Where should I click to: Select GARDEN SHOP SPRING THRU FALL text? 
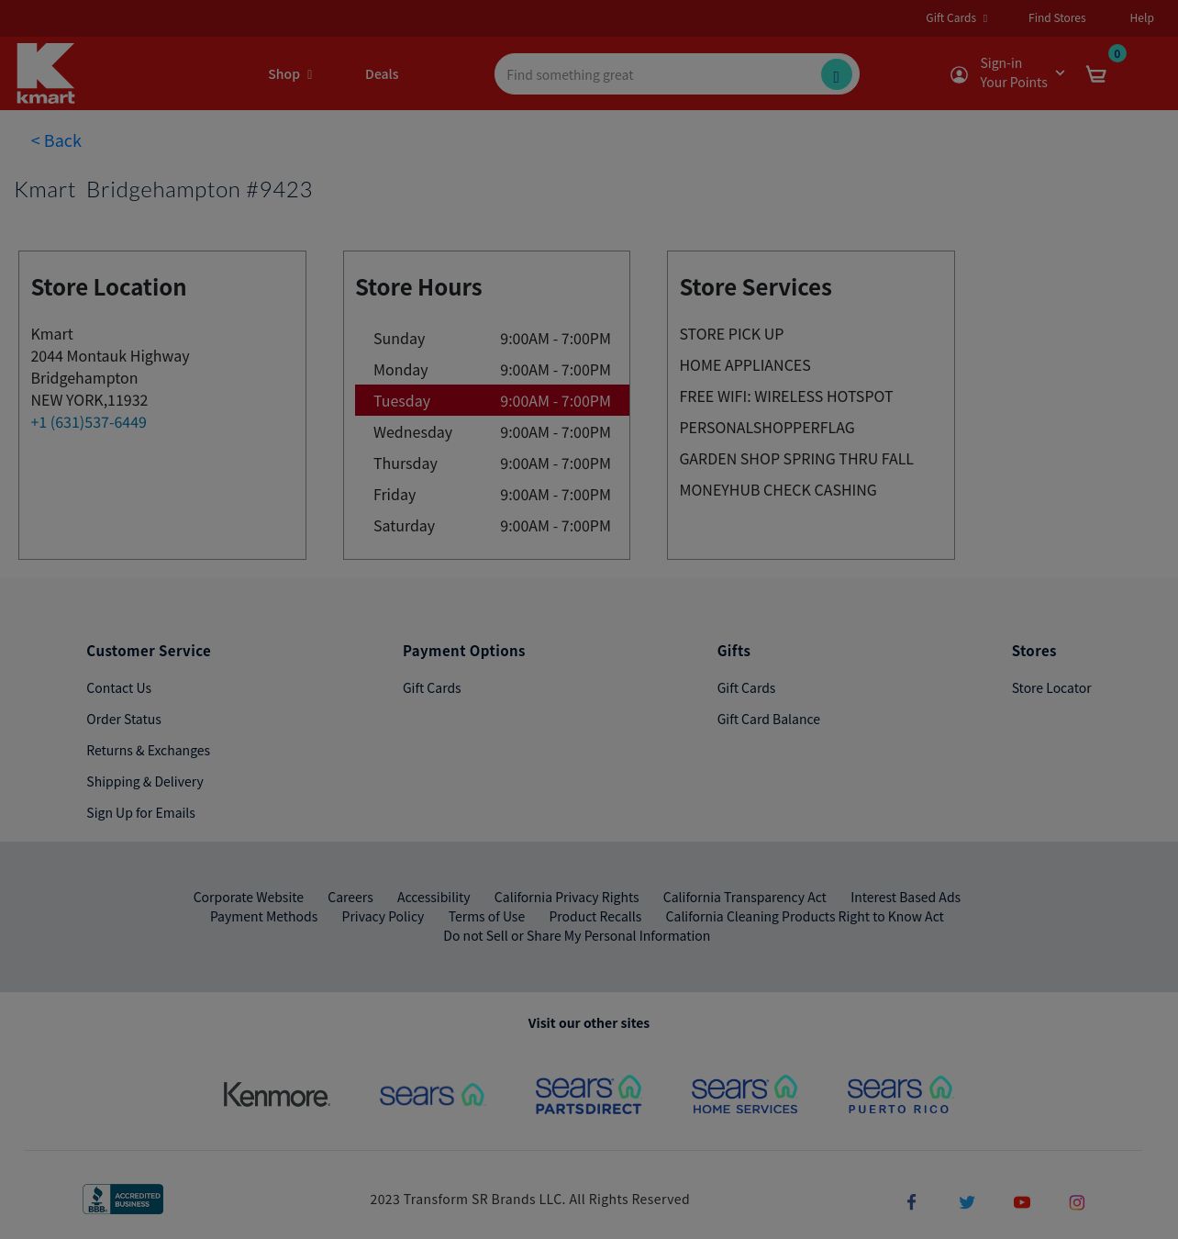[796, 458]
